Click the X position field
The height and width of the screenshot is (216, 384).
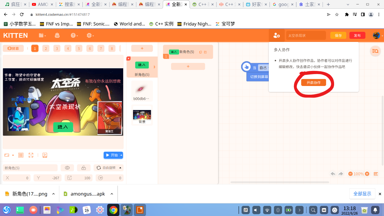click(x=17, y=178)
